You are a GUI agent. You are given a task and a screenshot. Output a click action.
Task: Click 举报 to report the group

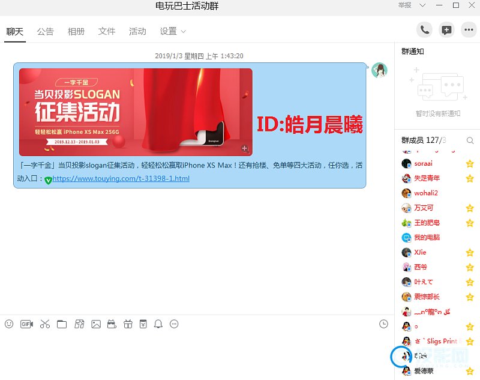(404, 5)
